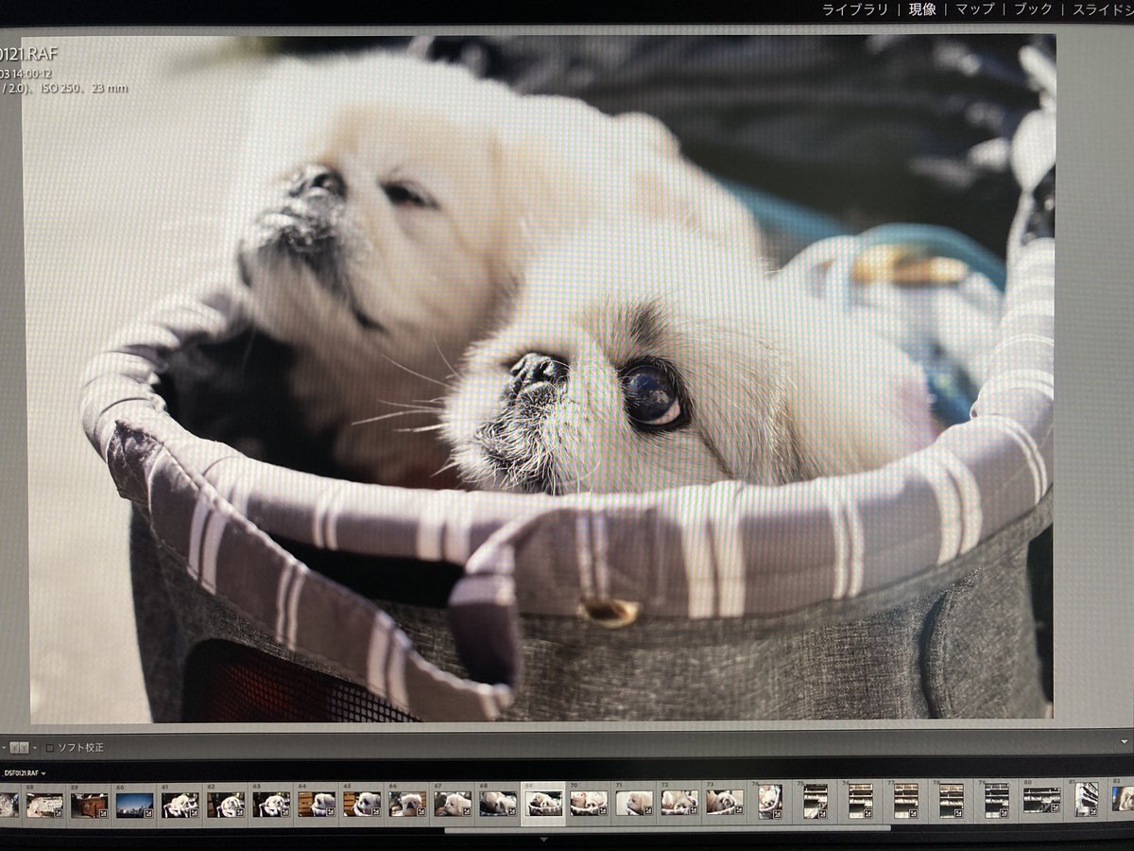
Task: Click develop adjustments badge on thumbnail 73
Action: click(x=738, y=809)
